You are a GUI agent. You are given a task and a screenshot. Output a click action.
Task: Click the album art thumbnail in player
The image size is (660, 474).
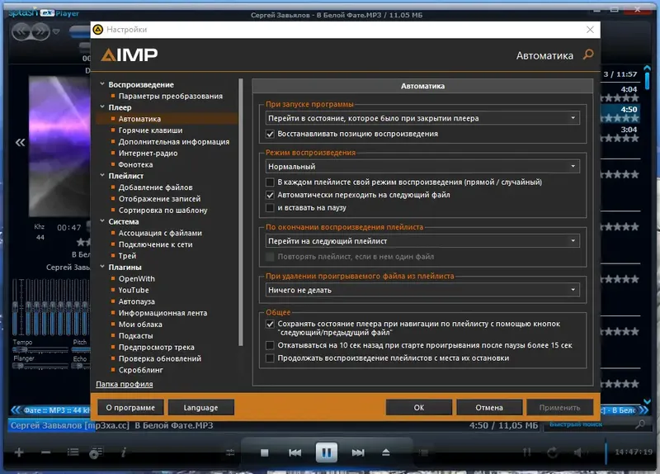59,146
